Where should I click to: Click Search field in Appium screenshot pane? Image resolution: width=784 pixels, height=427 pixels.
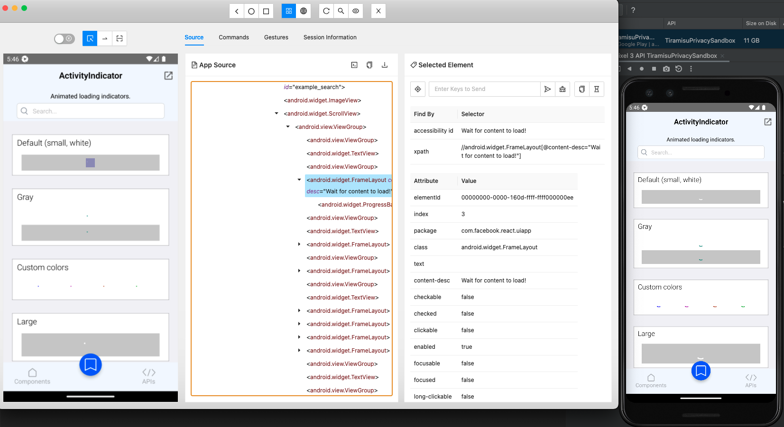91,111
